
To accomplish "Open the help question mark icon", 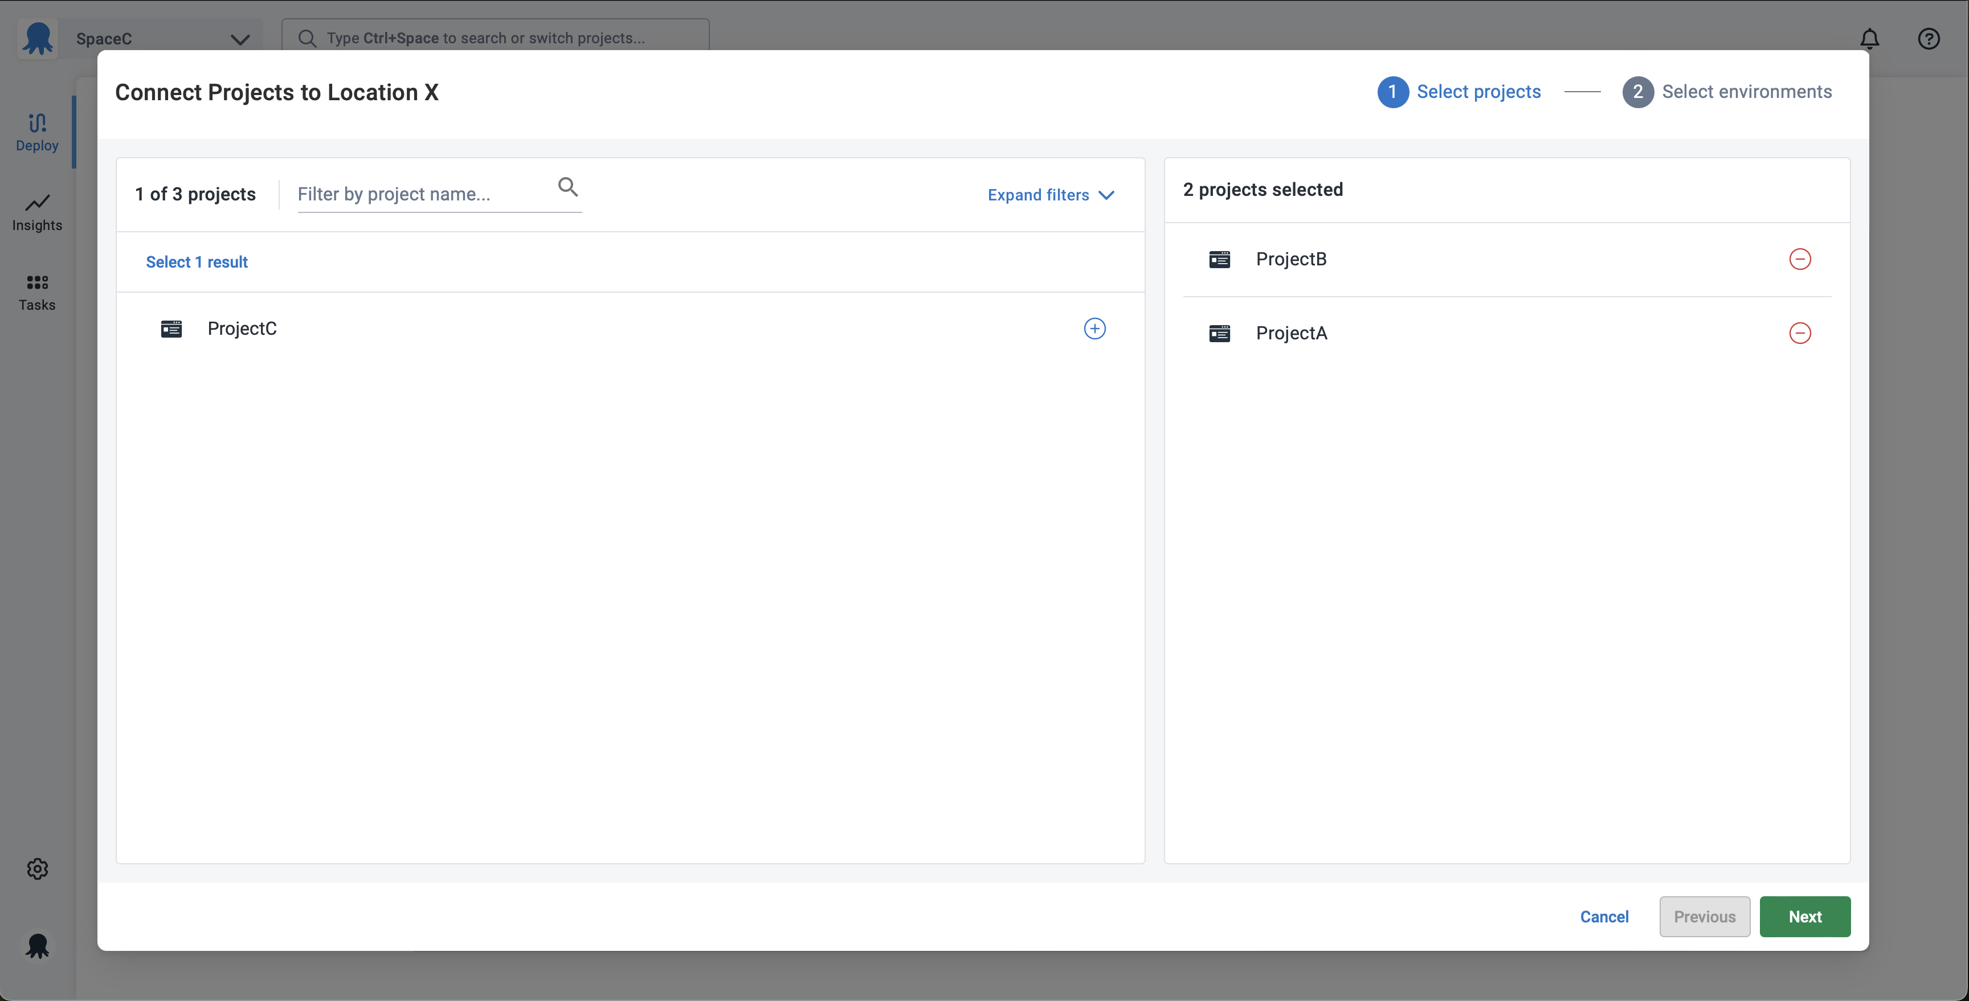I will click(x=1928, y=38).
